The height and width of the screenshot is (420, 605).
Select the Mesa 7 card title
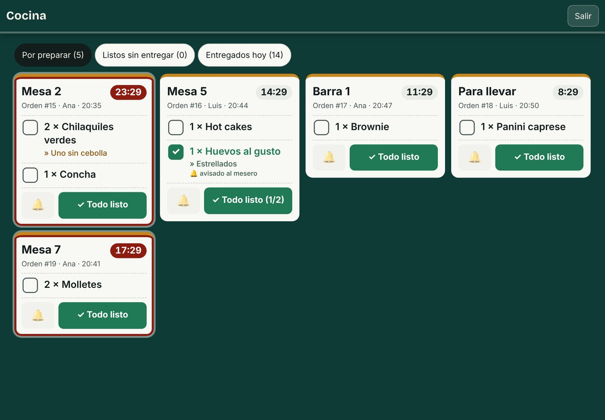[41, 250]
